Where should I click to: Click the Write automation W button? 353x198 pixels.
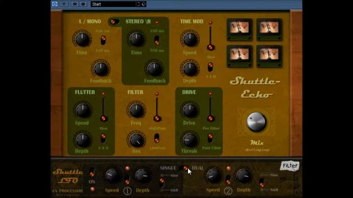(83, 4)
